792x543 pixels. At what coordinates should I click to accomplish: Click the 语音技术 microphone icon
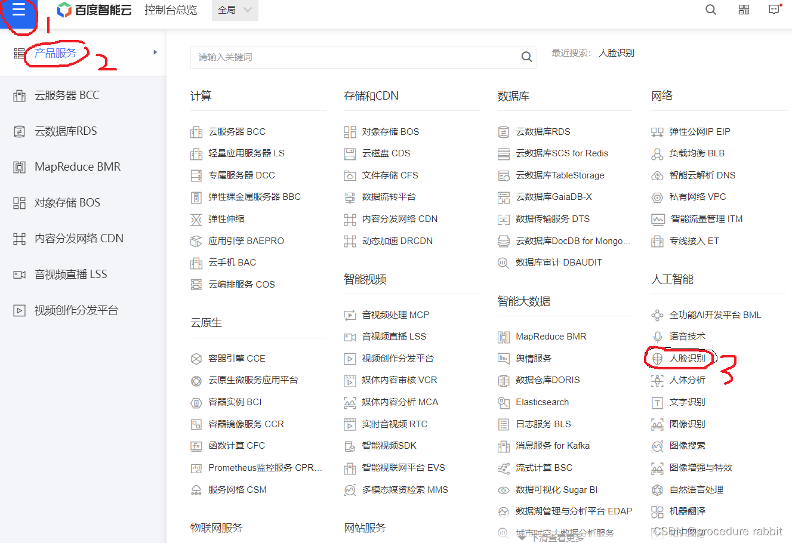[x=657, y=337]
